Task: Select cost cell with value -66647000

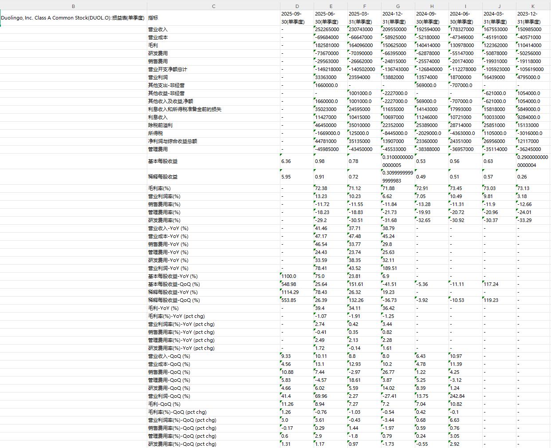Action: tap(364, 37)
